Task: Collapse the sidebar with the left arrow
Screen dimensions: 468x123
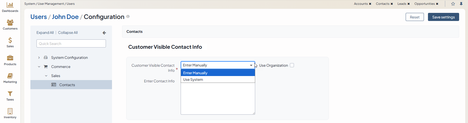Action: click(x=104, y=33)
